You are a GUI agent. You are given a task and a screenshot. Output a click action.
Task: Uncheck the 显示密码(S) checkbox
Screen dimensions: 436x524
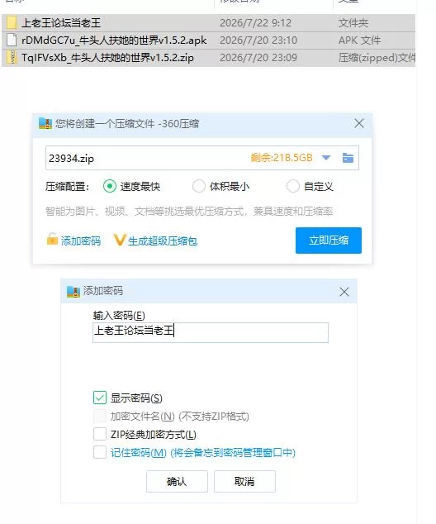tap(100, 398)
